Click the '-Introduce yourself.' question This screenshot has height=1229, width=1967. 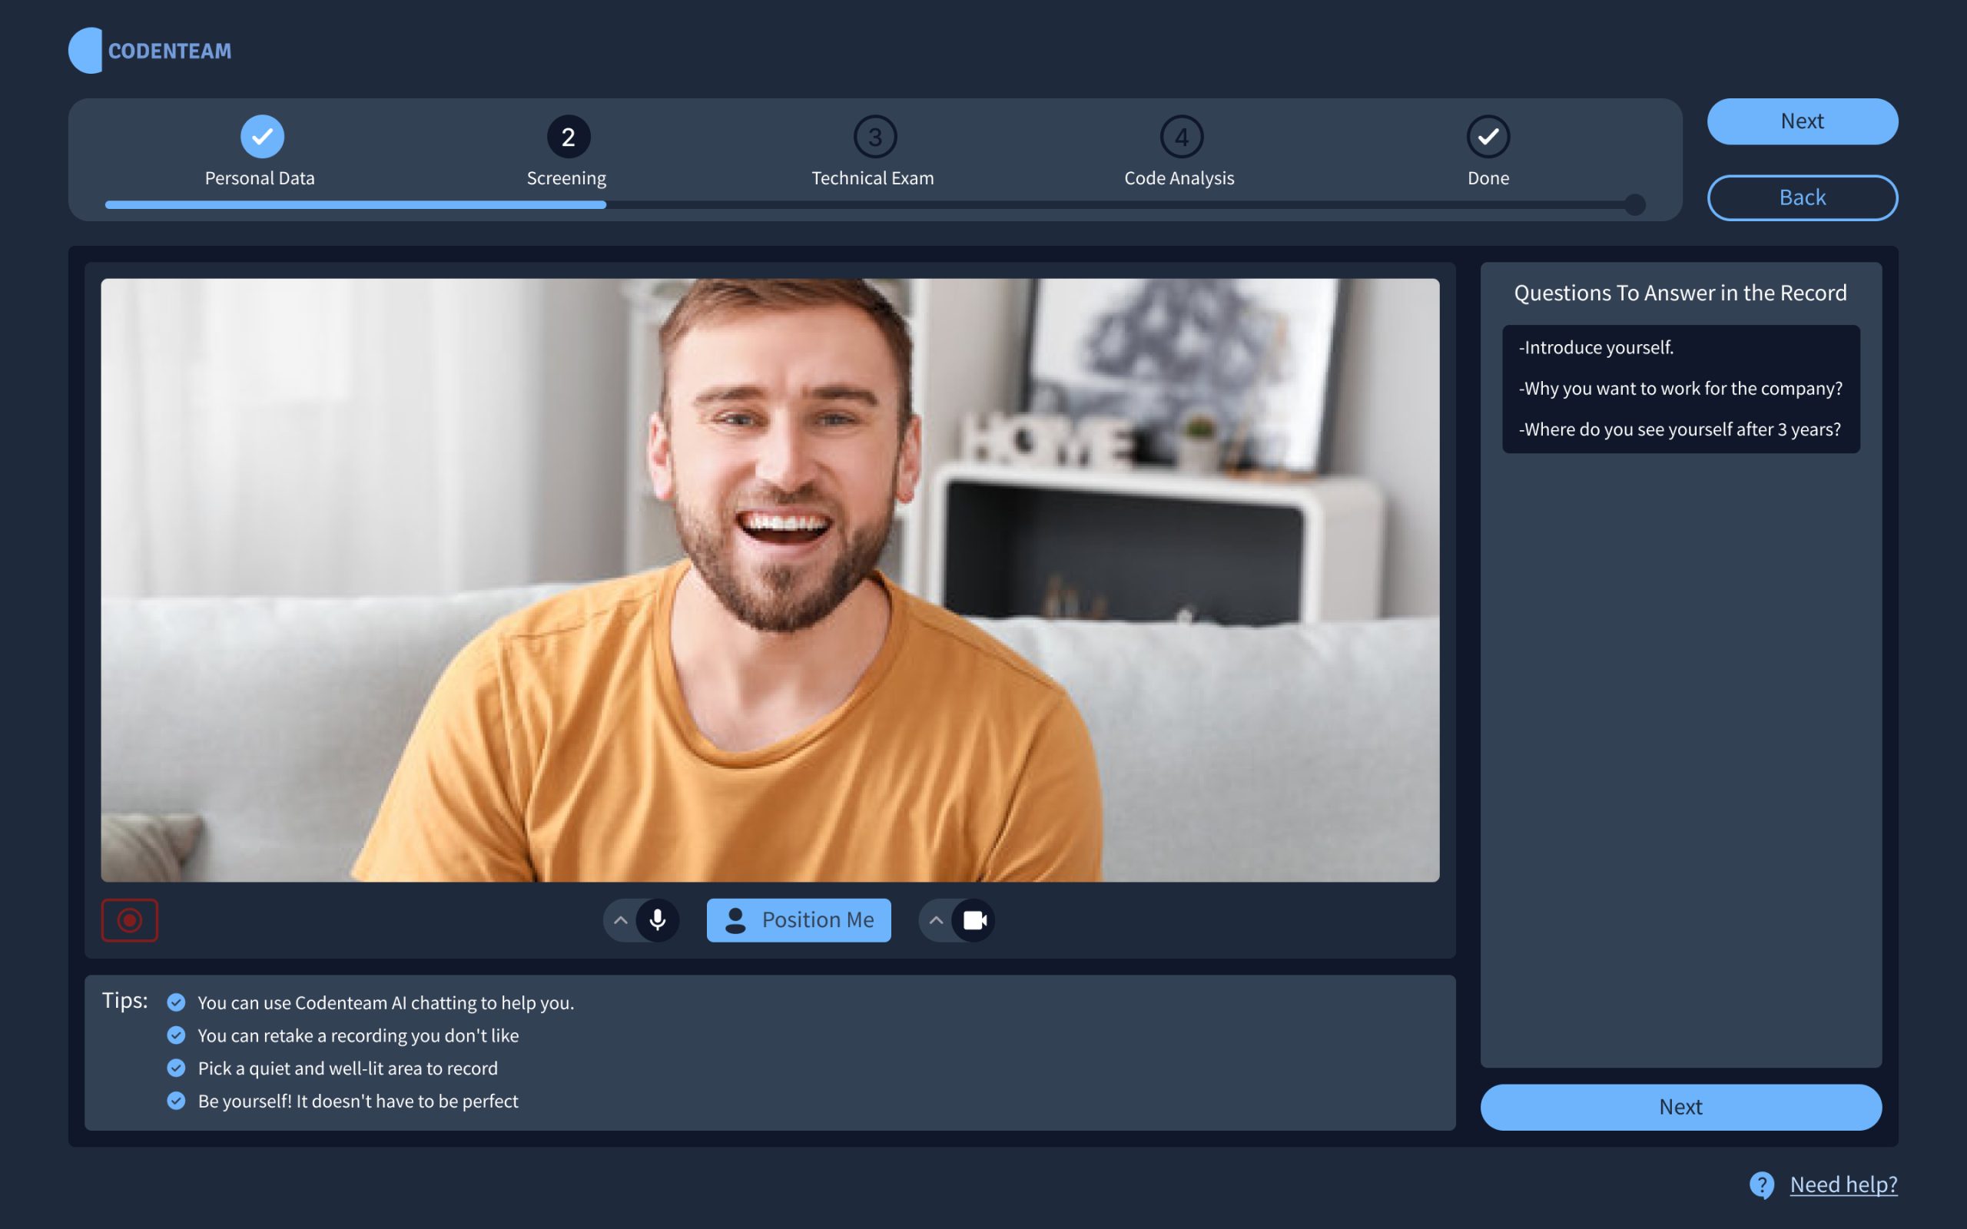pos(1596,348)
